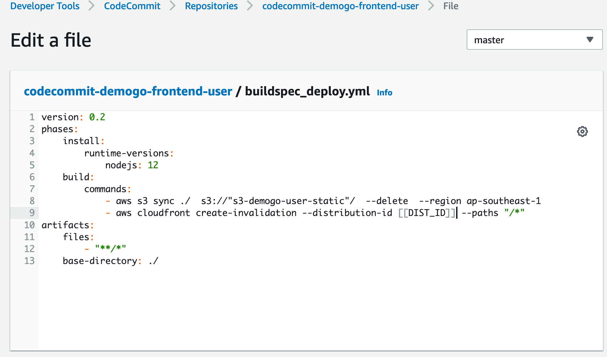Image resolution: width=607 pixels, height=357 pixels.
Task: Select line number 9 in the gutter
Action: coord(32,213)
